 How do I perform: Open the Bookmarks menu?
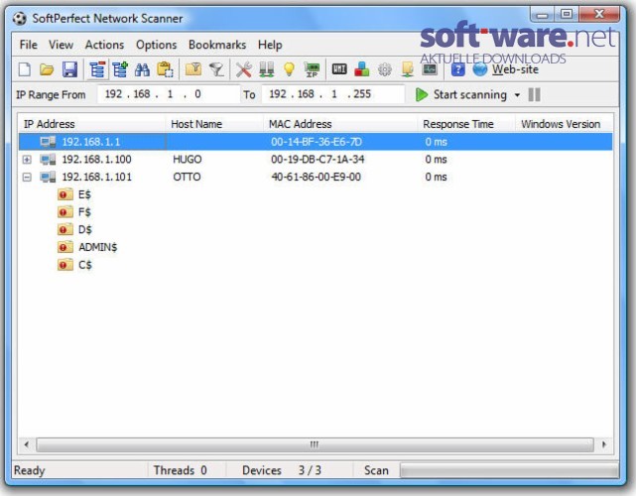coord(217,45)
